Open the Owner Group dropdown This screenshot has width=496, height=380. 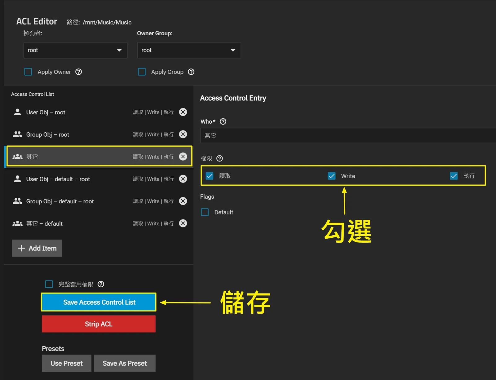[x=189, y=50]
